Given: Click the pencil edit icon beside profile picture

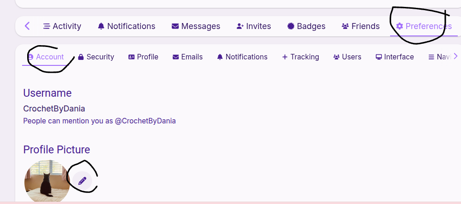Looking at the screenshot, I should 82,181.
